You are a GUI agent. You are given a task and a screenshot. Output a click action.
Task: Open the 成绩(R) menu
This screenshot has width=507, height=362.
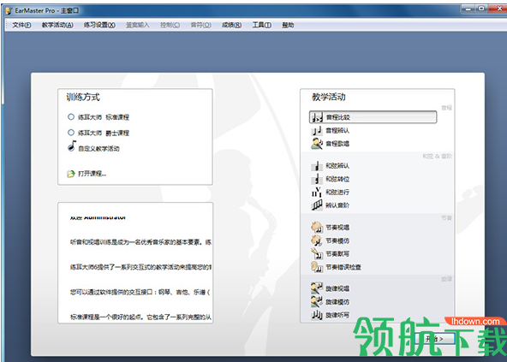[x=231, y=25]
